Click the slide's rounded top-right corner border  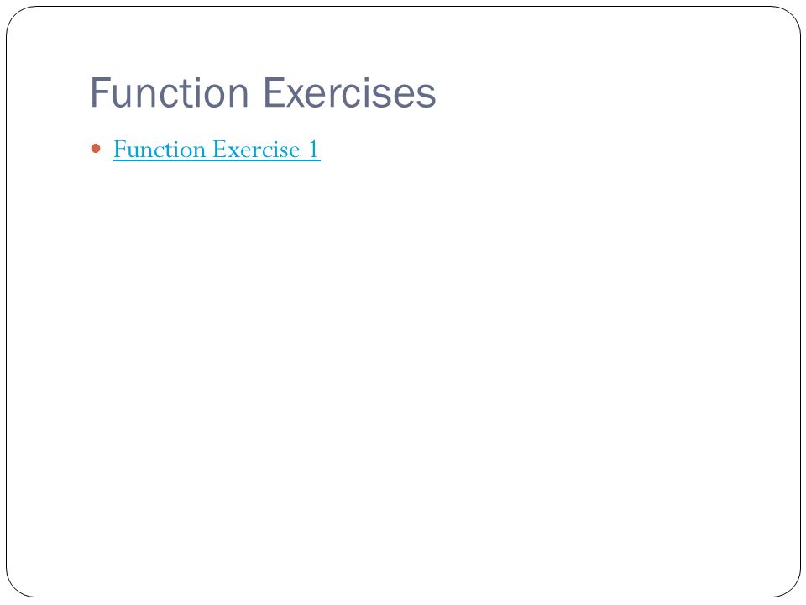point(791,15)
